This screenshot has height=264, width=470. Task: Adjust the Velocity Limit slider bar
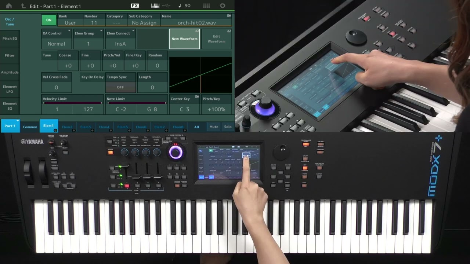click(72, 103)
